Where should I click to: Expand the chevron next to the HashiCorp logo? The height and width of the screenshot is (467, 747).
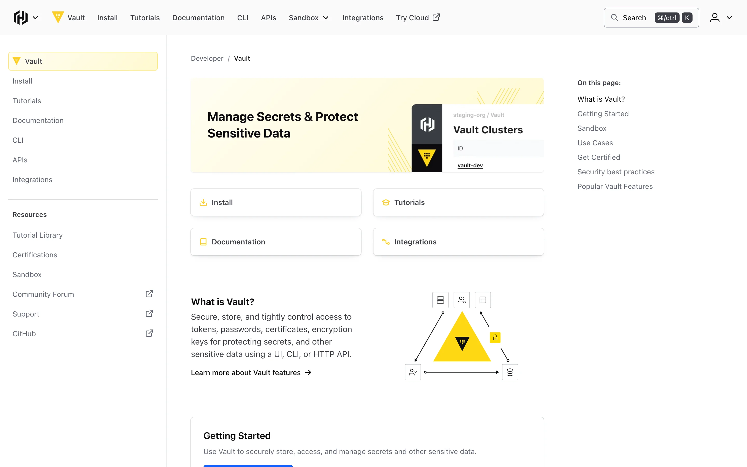click(36, 18)
